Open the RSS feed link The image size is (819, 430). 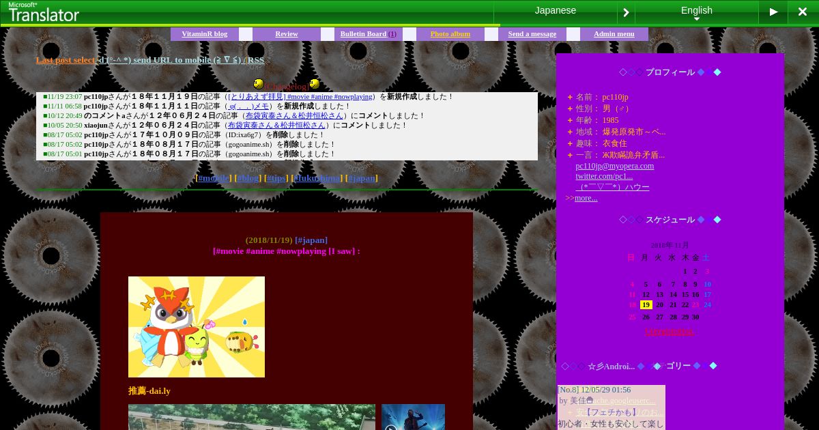click(x=256, y=60)
